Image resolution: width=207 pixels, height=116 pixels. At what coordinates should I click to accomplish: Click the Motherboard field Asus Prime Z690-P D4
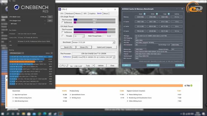click(x=159, y=56)
